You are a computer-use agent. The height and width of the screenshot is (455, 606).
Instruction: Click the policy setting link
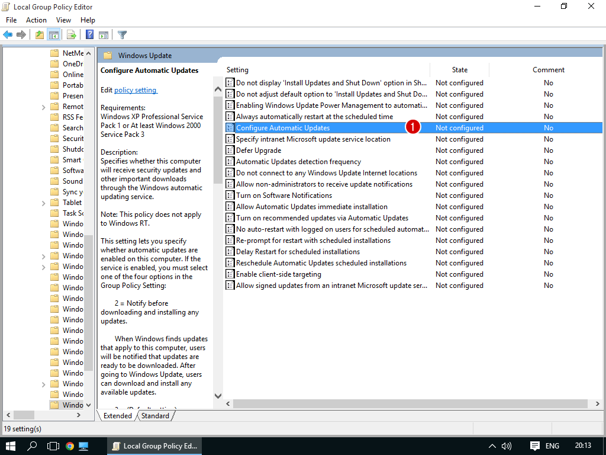pos(136,90)
